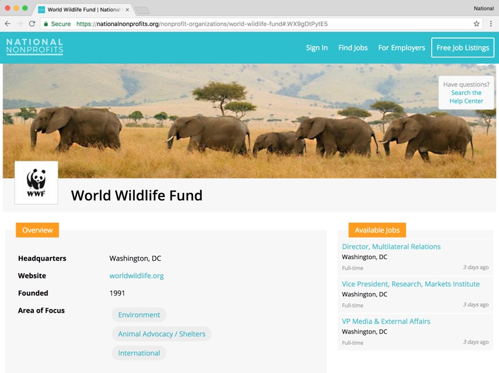The height and width of the screenshot is (373, 499).
Task: Click the National Nonprofits logo
Action: pos(35,47)
